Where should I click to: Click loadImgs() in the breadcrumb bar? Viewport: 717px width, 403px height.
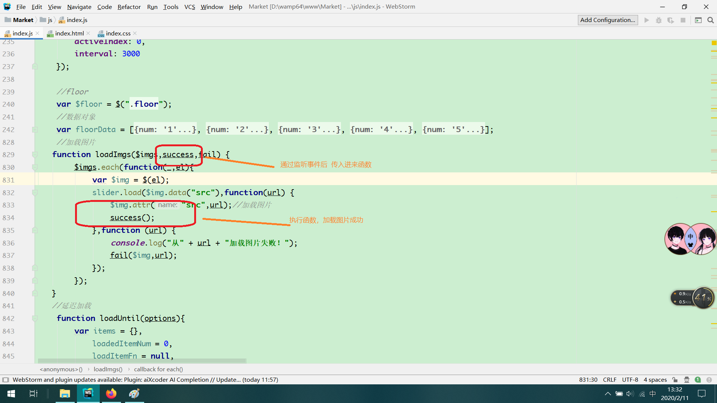[x=108, y=369]
